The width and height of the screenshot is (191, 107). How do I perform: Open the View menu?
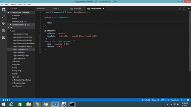20,5
